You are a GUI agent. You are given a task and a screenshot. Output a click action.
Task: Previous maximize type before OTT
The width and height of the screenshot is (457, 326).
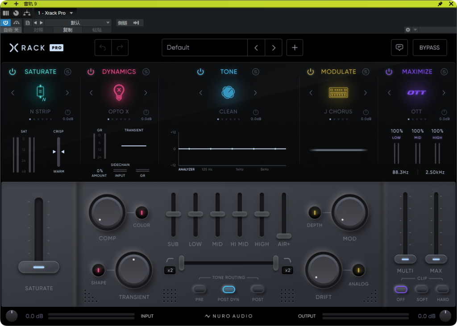coord(389,93)
